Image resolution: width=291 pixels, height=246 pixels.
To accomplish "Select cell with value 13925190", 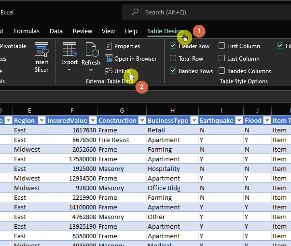I will tap(72, 226).
